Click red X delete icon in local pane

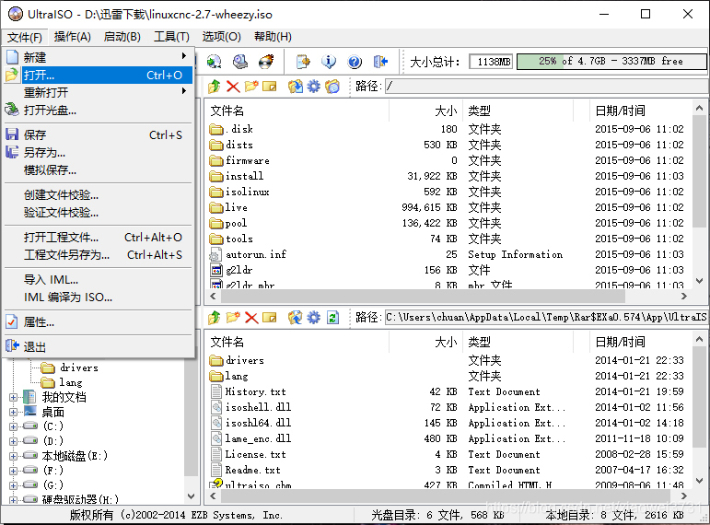coord(251,318)
